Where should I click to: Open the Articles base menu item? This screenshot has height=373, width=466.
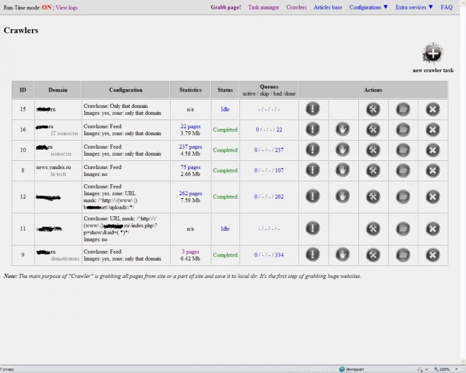coord(328,8)
